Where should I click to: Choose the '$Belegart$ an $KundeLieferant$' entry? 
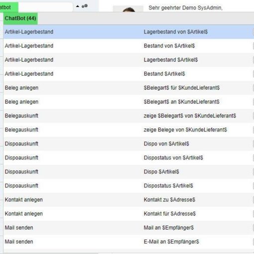[128, 102]
